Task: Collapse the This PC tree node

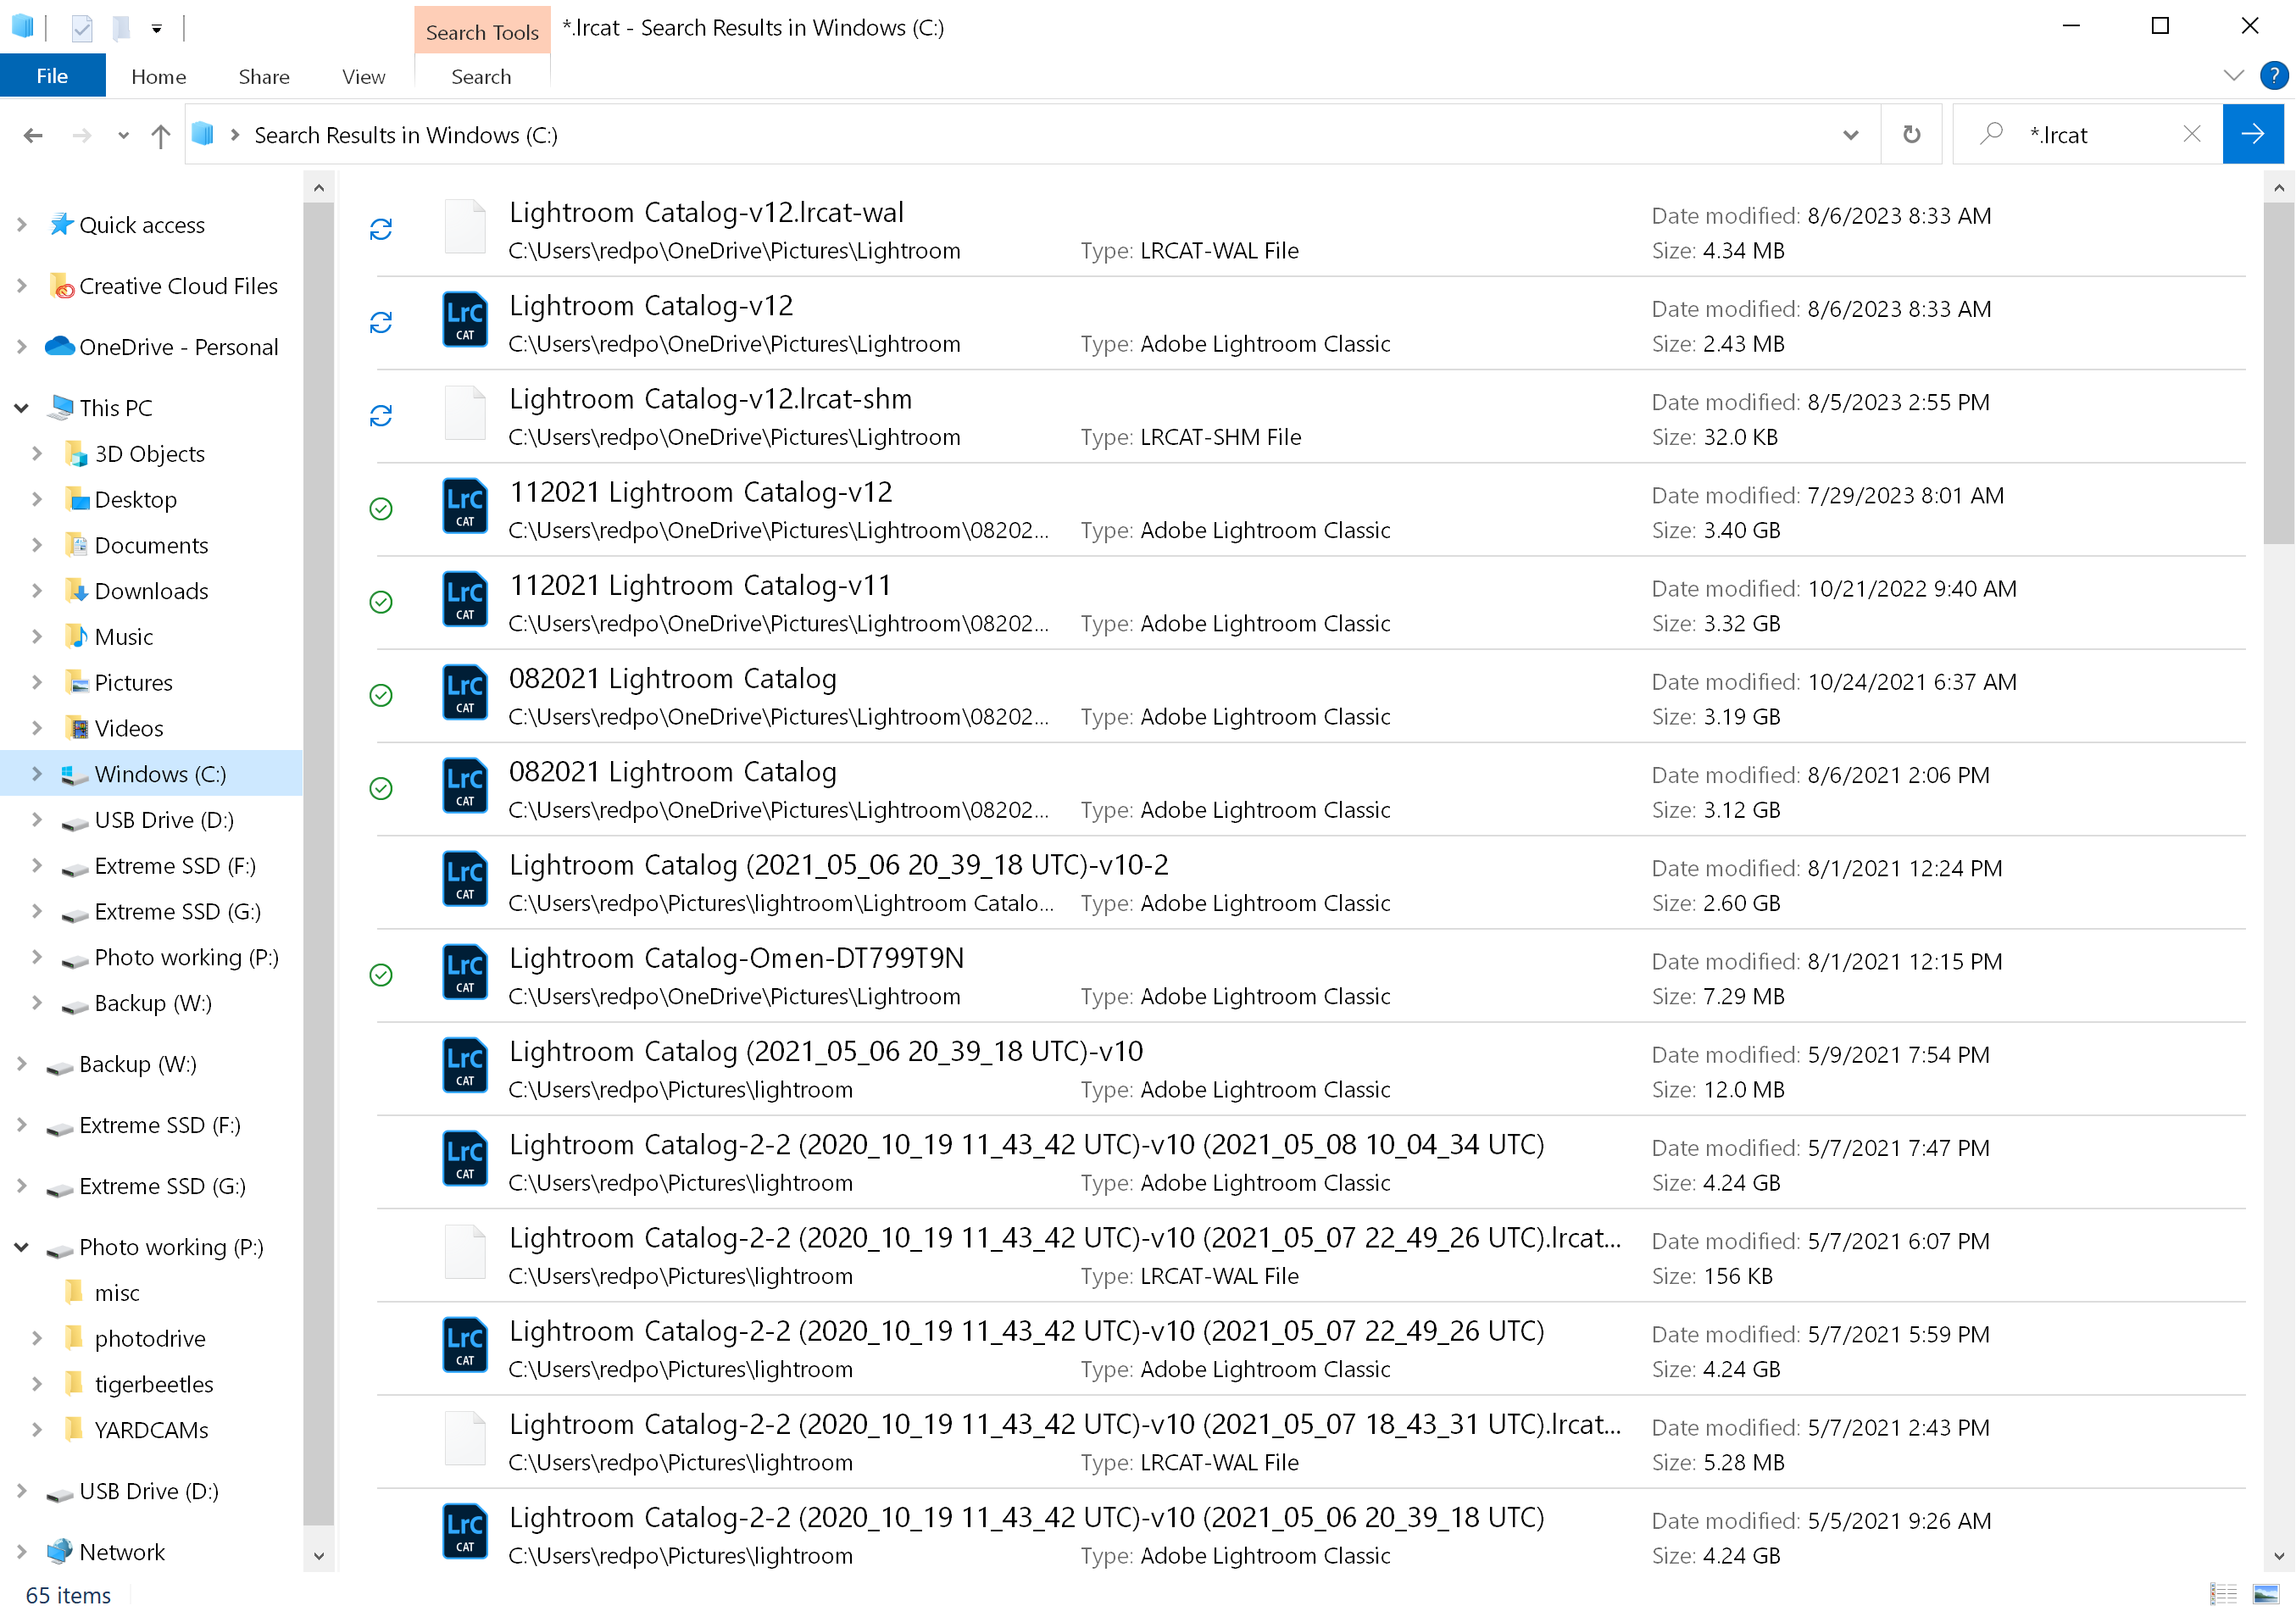Action: pos(21,408)
